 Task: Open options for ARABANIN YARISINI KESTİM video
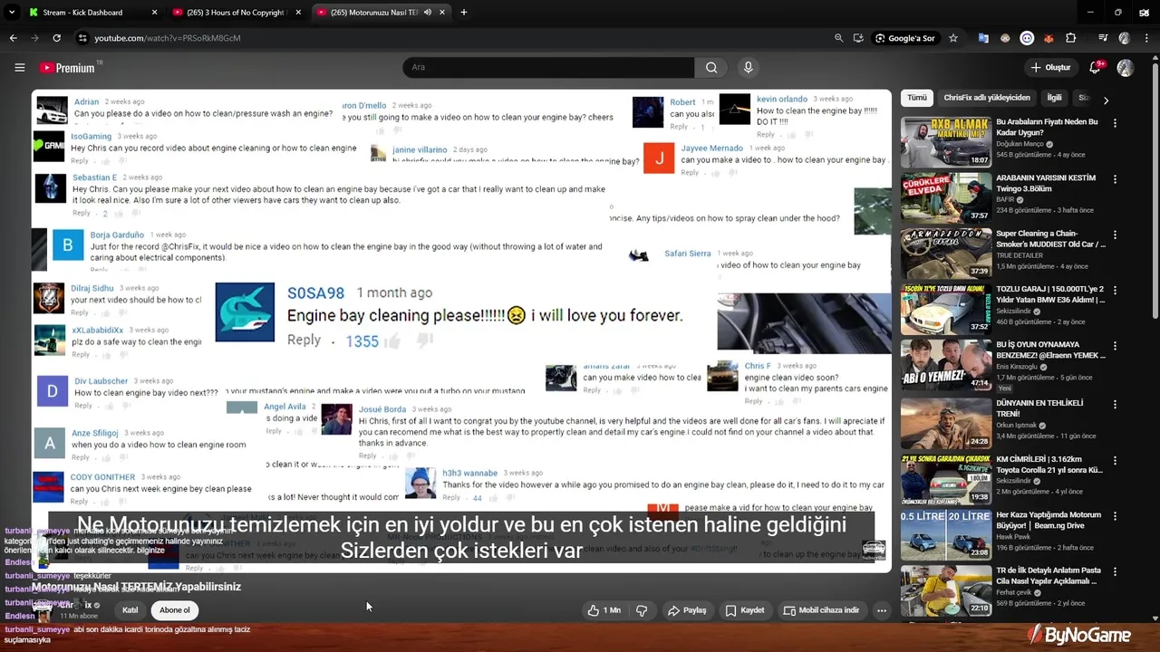pyautogui.click(x=1115, y=179)
